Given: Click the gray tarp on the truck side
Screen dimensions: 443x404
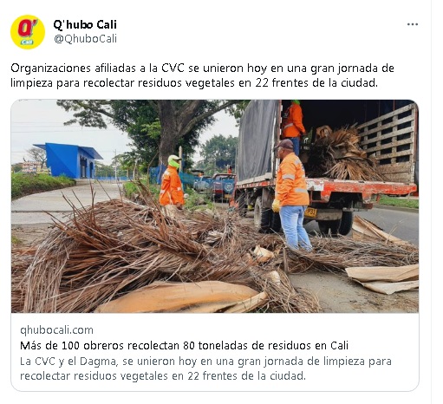Looking at the screenshot, I should tap(257, 140).
